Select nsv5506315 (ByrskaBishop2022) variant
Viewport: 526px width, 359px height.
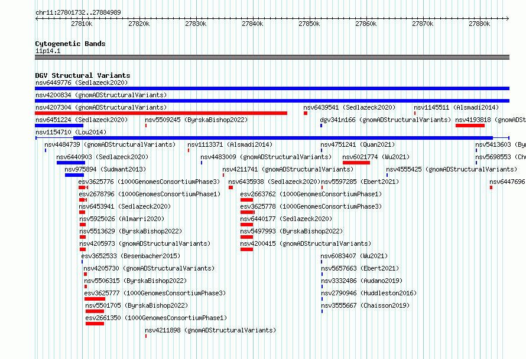pos(135,281)
